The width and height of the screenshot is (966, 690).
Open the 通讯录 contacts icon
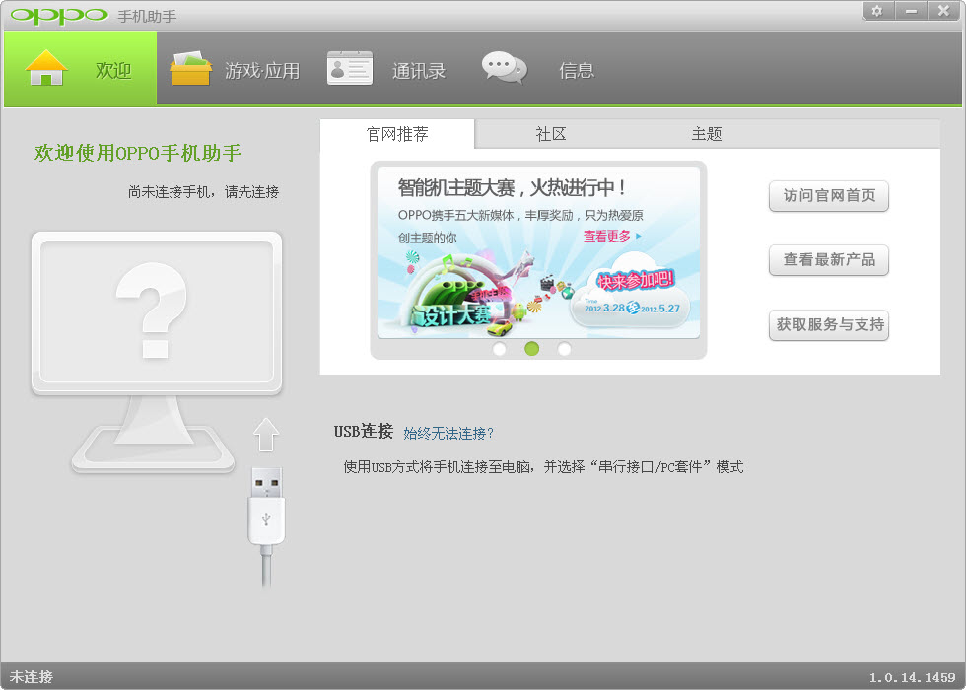(350, 68)
